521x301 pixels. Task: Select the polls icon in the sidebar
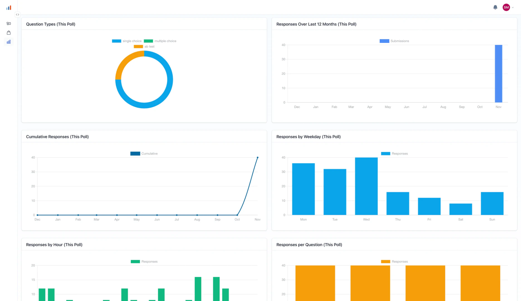[9, 23]
